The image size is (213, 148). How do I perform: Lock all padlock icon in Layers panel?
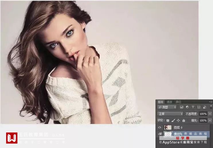point(184,120)
